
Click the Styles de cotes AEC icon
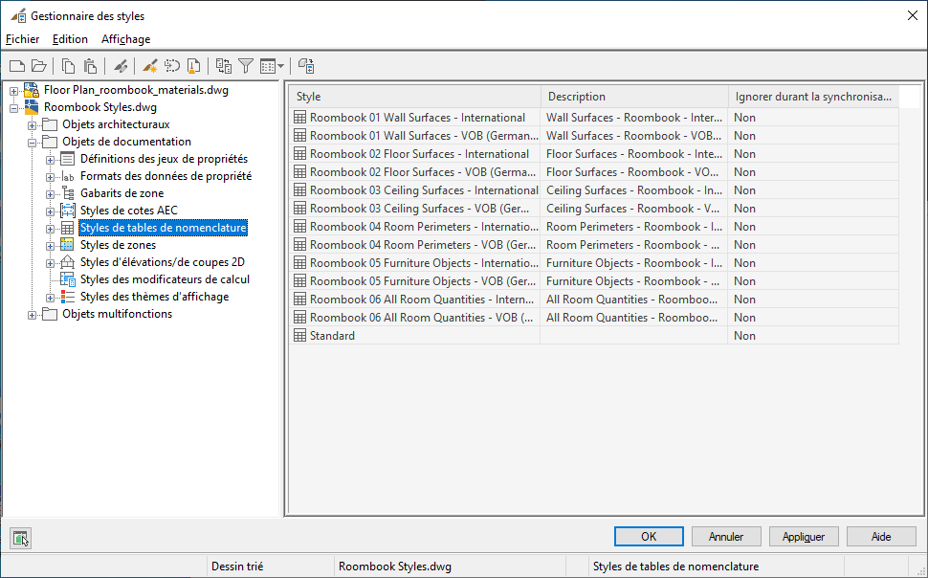tap(68, 211)
